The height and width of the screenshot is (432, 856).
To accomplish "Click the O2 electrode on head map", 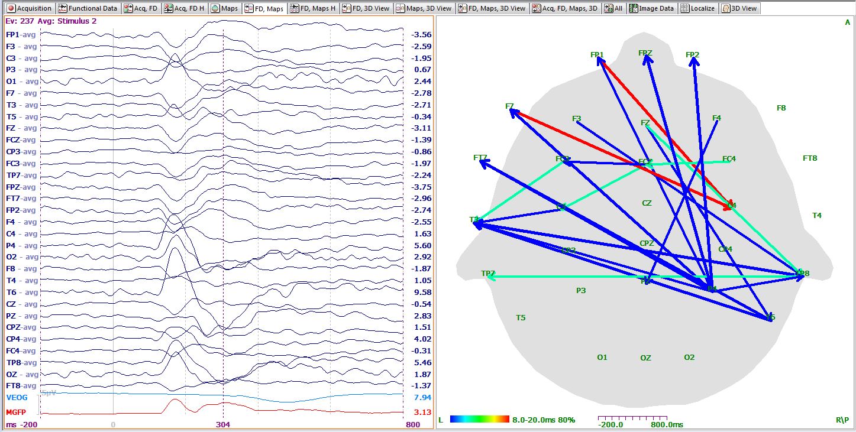I will [x=689, y=358].
